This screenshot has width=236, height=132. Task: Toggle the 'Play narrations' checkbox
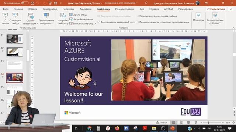pos(99,22)
